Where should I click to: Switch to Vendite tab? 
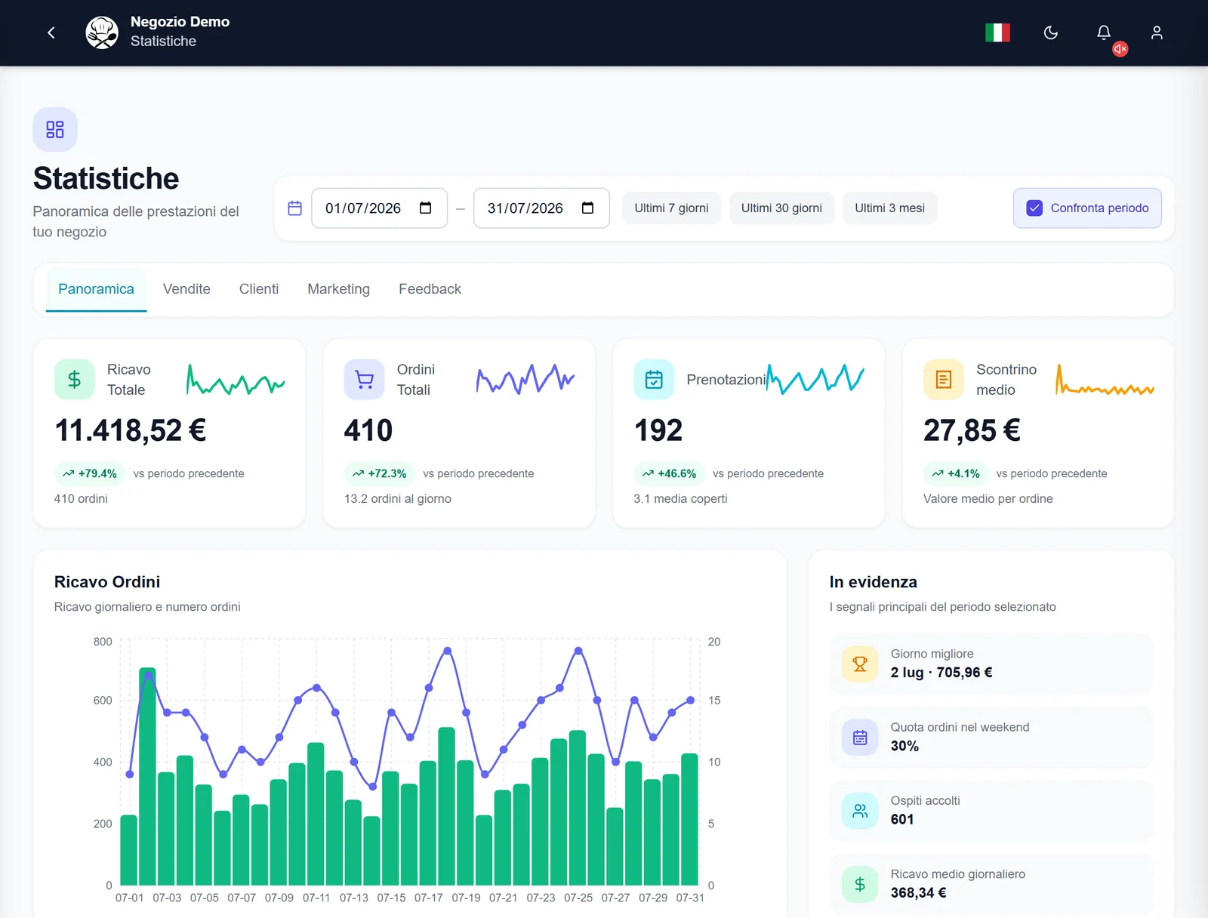[186, 289]
